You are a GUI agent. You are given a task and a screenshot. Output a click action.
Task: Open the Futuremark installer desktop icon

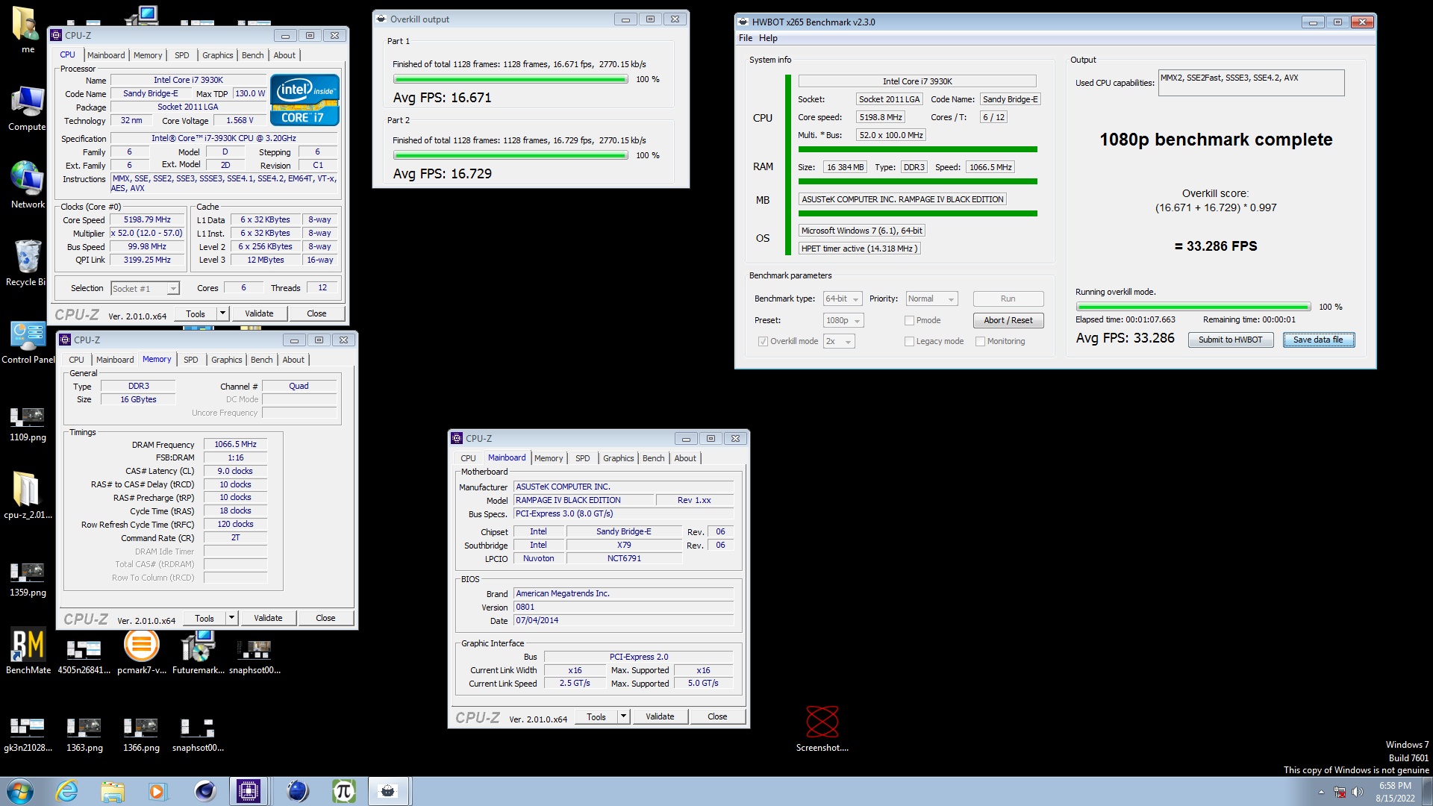point(198,652)
